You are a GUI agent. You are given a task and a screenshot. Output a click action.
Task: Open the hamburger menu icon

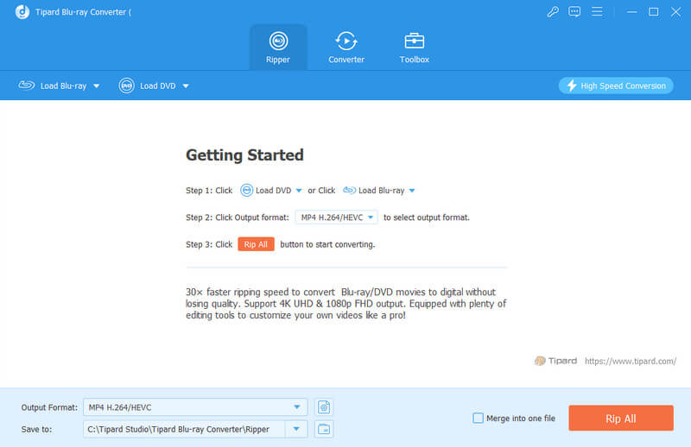597,12
